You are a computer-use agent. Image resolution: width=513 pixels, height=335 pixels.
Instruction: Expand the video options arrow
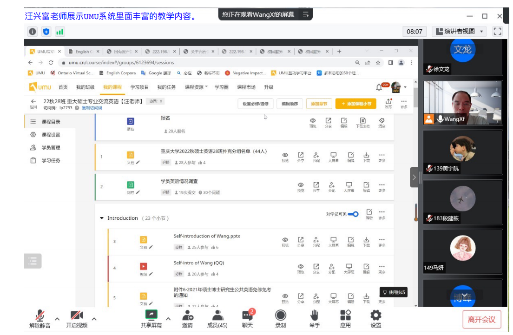click(x=94, y=319)
